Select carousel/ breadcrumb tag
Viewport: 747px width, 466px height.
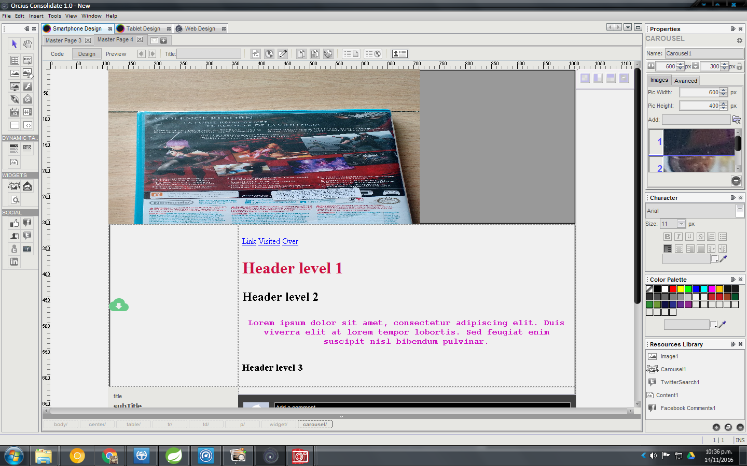pos(315,425)
